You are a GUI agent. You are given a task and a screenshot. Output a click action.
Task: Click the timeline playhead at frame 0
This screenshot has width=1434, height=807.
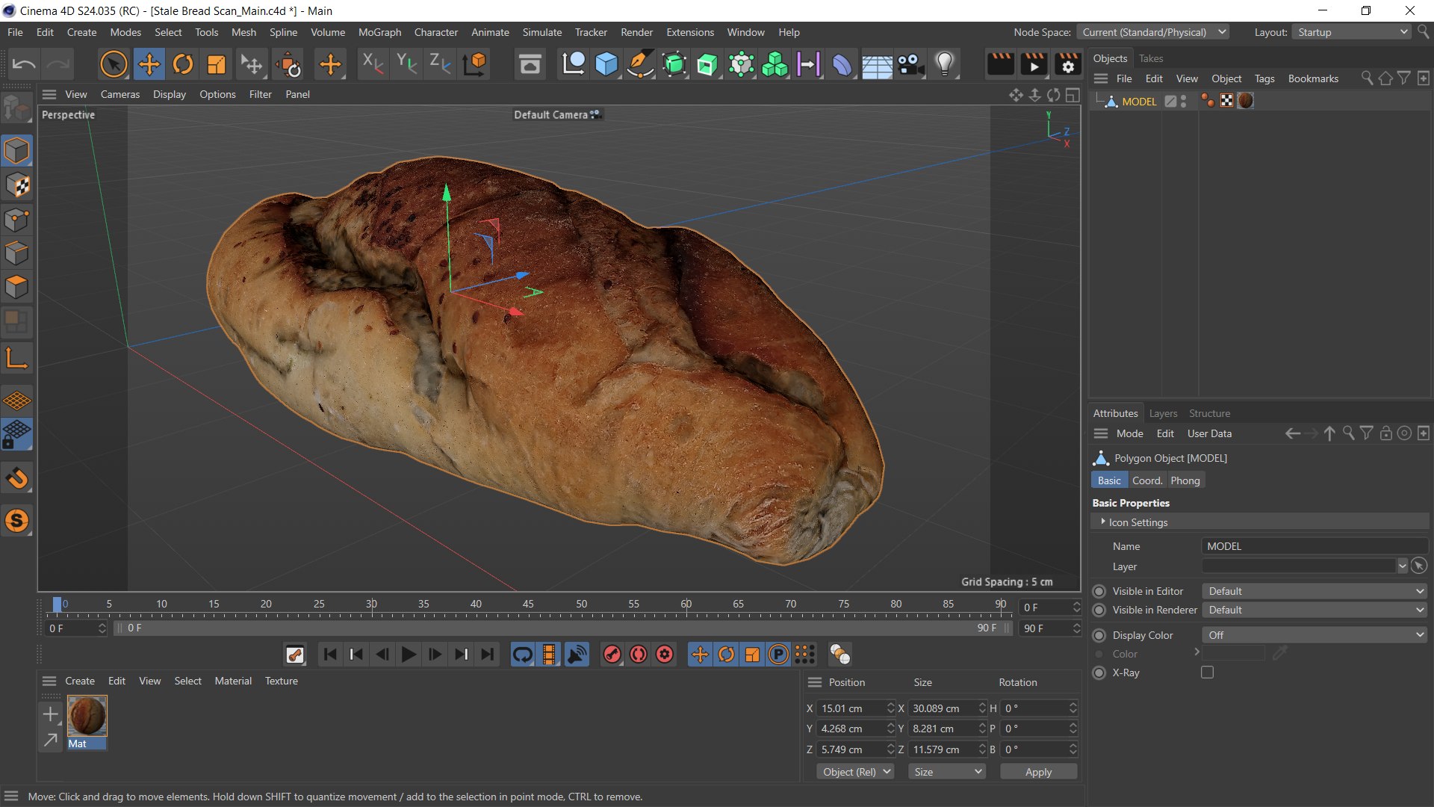pyautogui.click(x=57, y=605)
